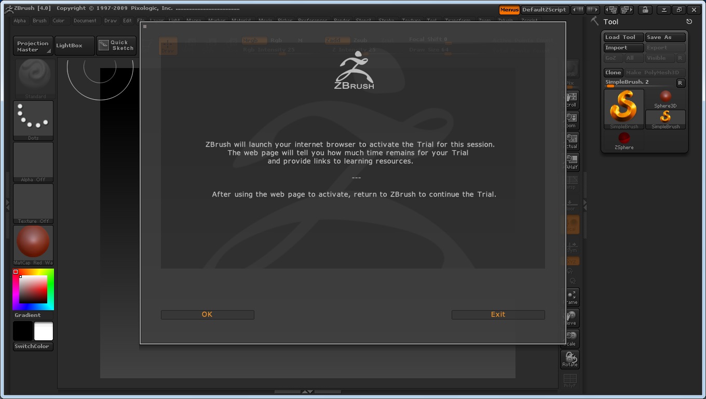Click the minimize-to-tray arrow window button
This screenshot has width=706, height=399.
664,10
